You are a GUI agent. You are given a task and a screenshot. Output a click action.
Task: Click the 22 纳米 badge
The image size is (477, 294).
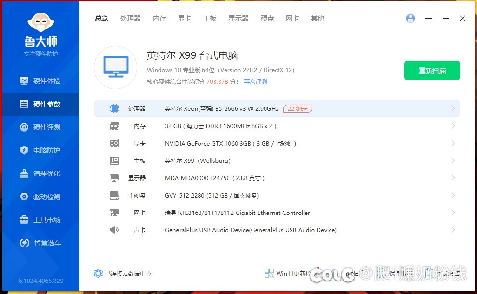(x=297, y=108)
